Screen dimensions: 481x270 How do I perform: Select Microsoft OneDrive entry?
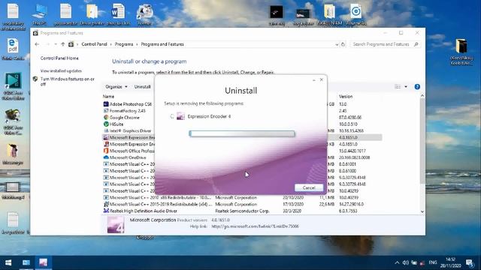(x=129, y=157)
